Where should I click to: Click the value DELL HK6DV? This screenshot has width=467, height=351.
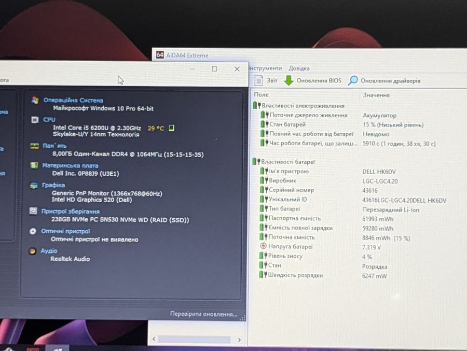click(x=379, y=172)
